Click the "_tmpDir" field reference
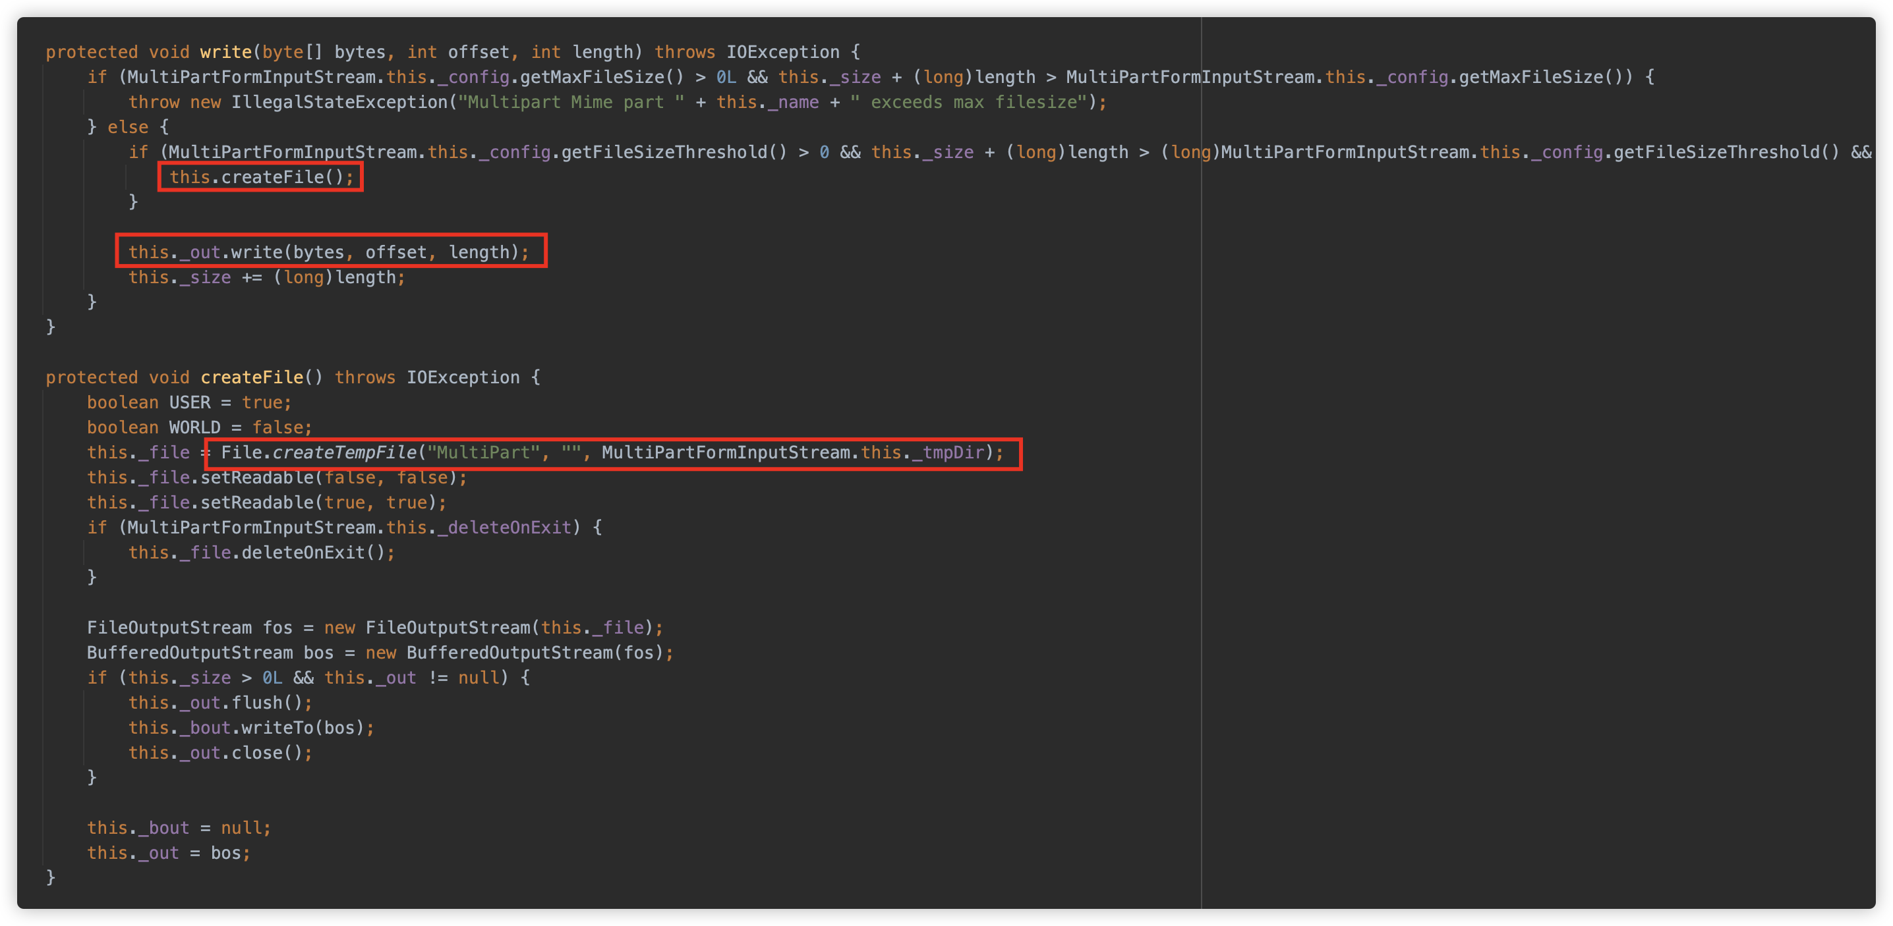 point(948,452)
